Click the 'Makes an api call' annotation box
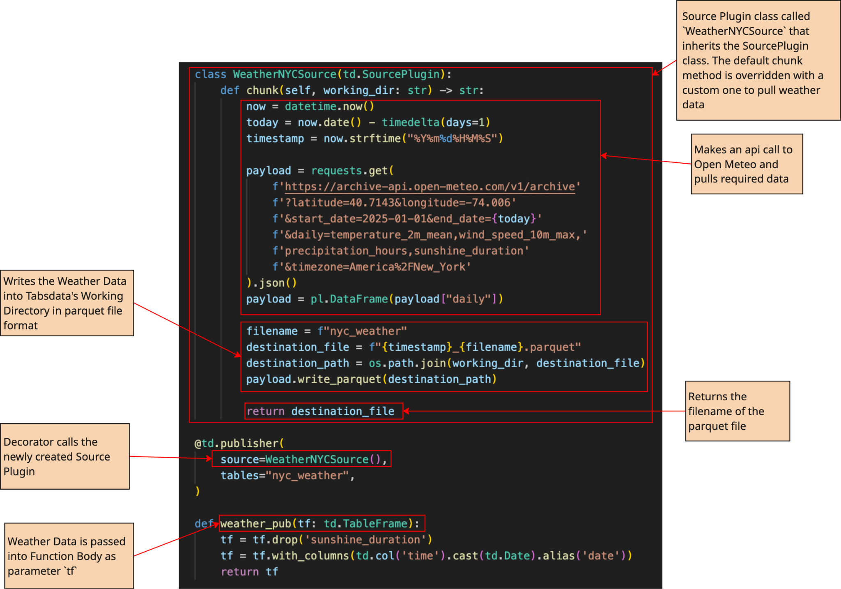 click(746, 164)
